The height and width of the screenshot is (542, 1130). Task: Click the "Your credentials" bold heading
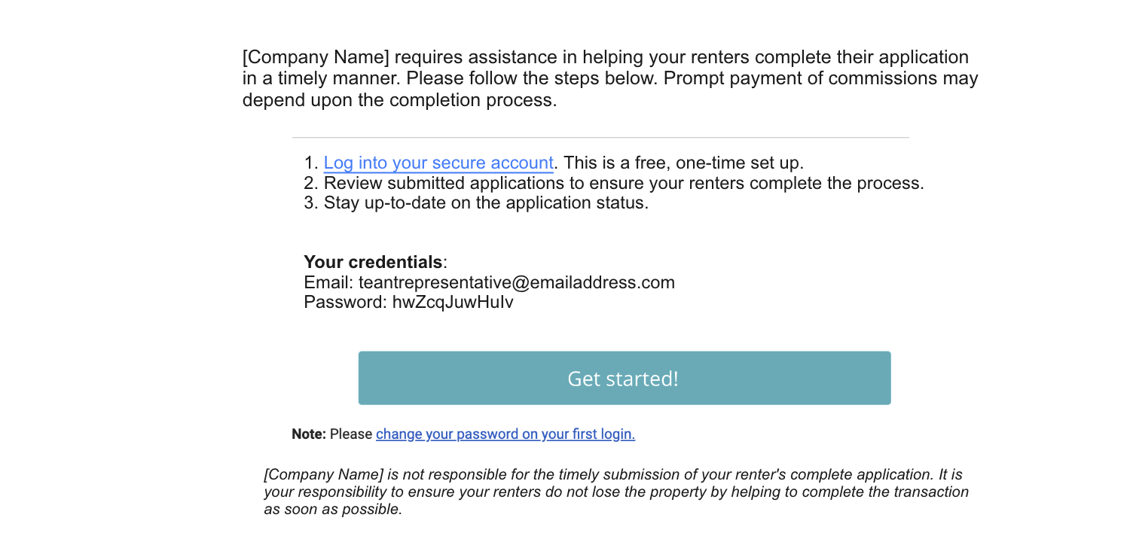pos(373,263)
